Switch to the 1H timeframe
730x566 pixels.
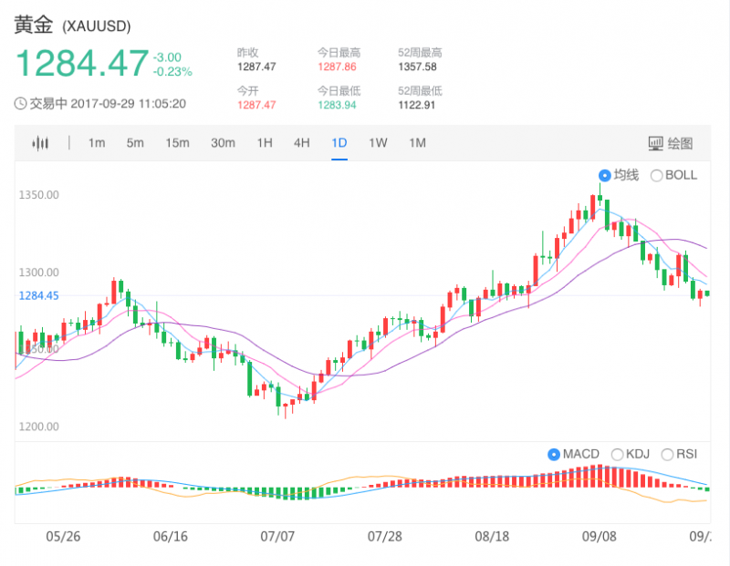[265, 143]
